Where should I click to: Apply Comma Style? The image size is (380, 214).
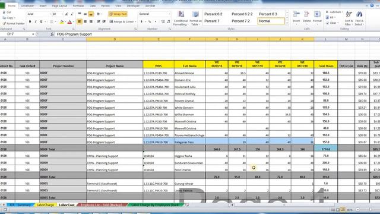[x=156, y=21]
